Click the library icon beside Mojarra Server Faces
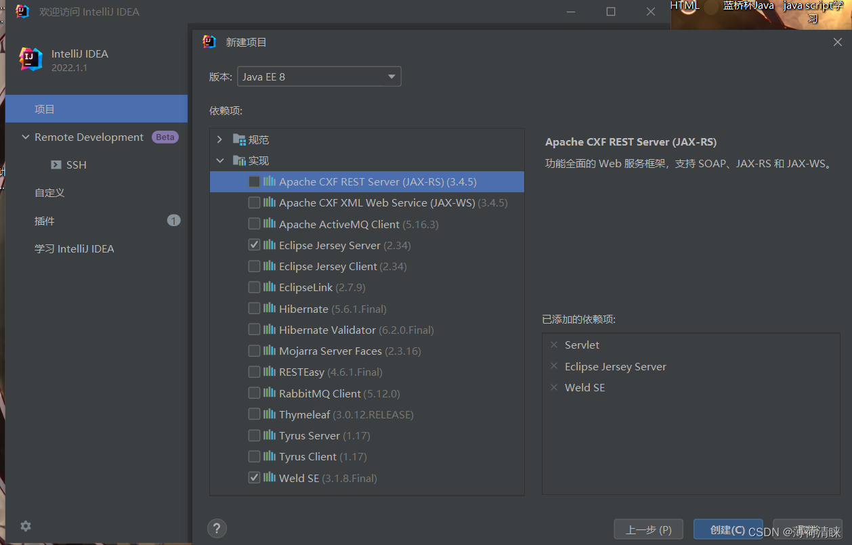852x545 pixels. pyautogui.click(x=270, y=351)
